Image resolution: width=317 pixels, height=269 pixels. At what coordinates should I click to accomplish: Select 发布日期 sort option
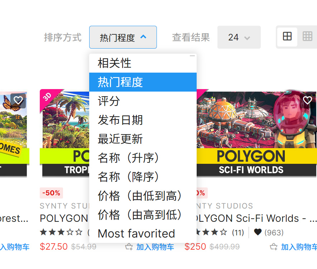click(x=143, y=120)
